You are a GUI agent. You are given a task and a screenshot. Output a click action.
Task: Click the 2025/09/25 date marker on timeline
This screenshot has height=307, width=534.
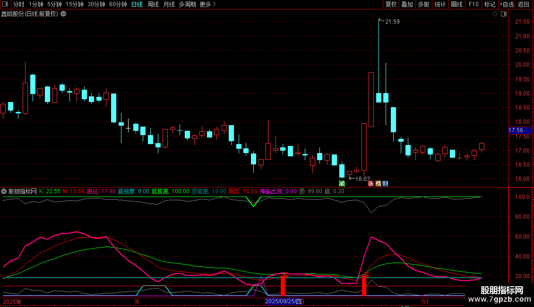click(283, 301)
